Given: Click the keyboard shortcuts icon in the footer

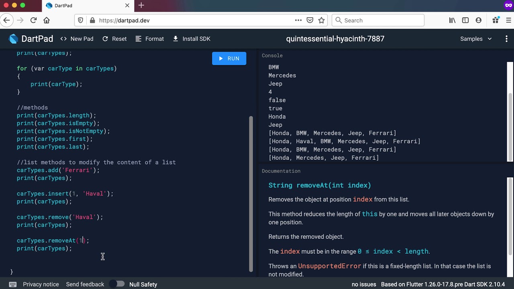Looking at the screenshot, I should [x=12, y=284].
